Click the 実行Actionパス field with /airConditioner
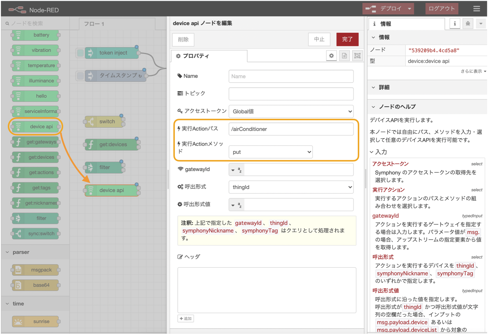The image size is (488, 335). point(291,129)
